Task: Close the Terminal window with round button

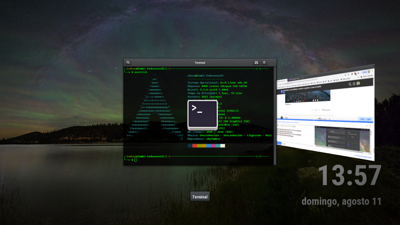Action: pyautogui.click(x=273, y=62)
